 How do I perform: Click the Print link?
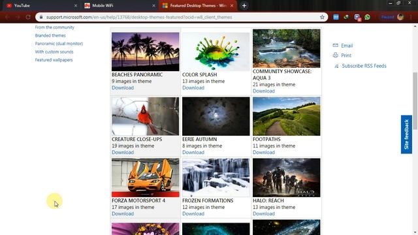[x=346, y=55]
